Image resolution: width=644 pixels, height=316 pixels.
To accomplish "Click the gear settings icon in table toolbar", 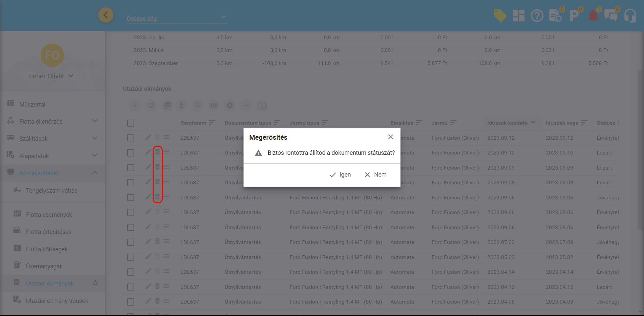I will pos(229,106).
